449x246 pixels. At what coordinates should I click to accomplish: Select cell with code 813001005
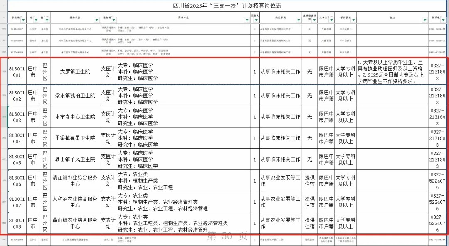coord(17,159)
